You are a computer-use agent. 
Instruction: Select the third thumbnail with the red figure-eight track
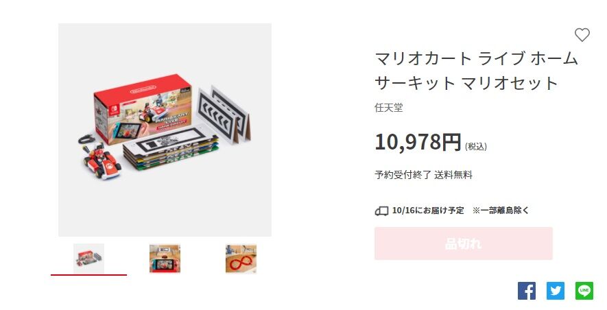point(241,259)
